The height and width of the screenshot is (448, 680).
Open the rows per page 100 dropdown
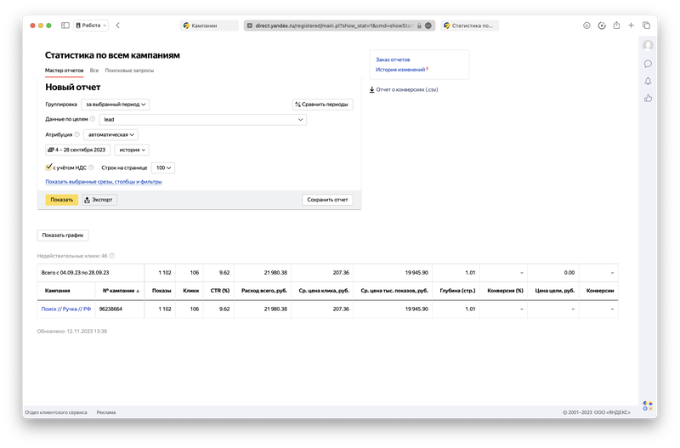pyautogui.click(x=163, y=167)
